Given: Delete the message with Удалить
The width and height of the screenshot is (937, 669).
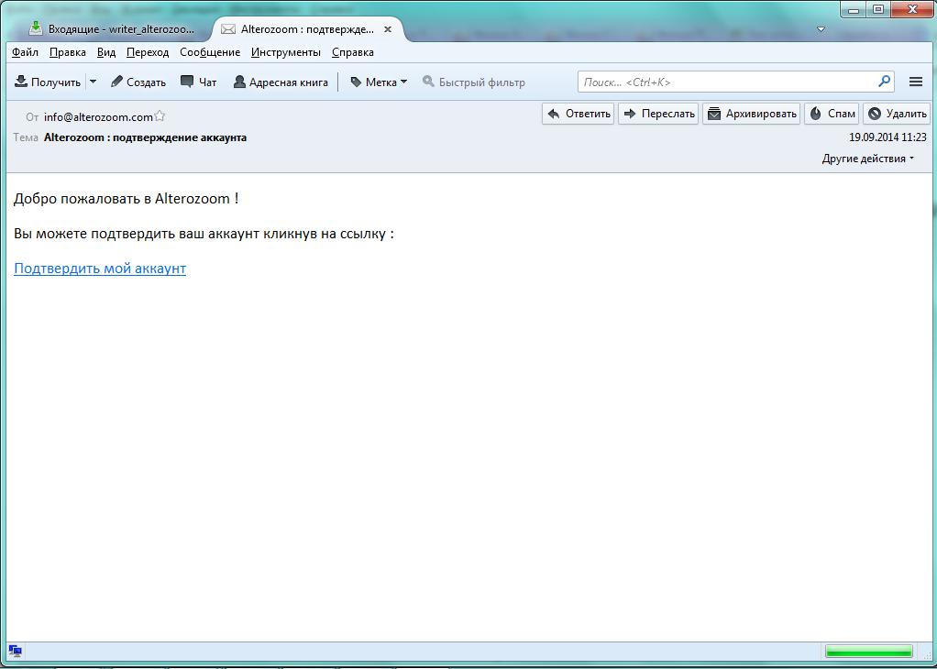Looking at the screenshot, I should 897,114.
